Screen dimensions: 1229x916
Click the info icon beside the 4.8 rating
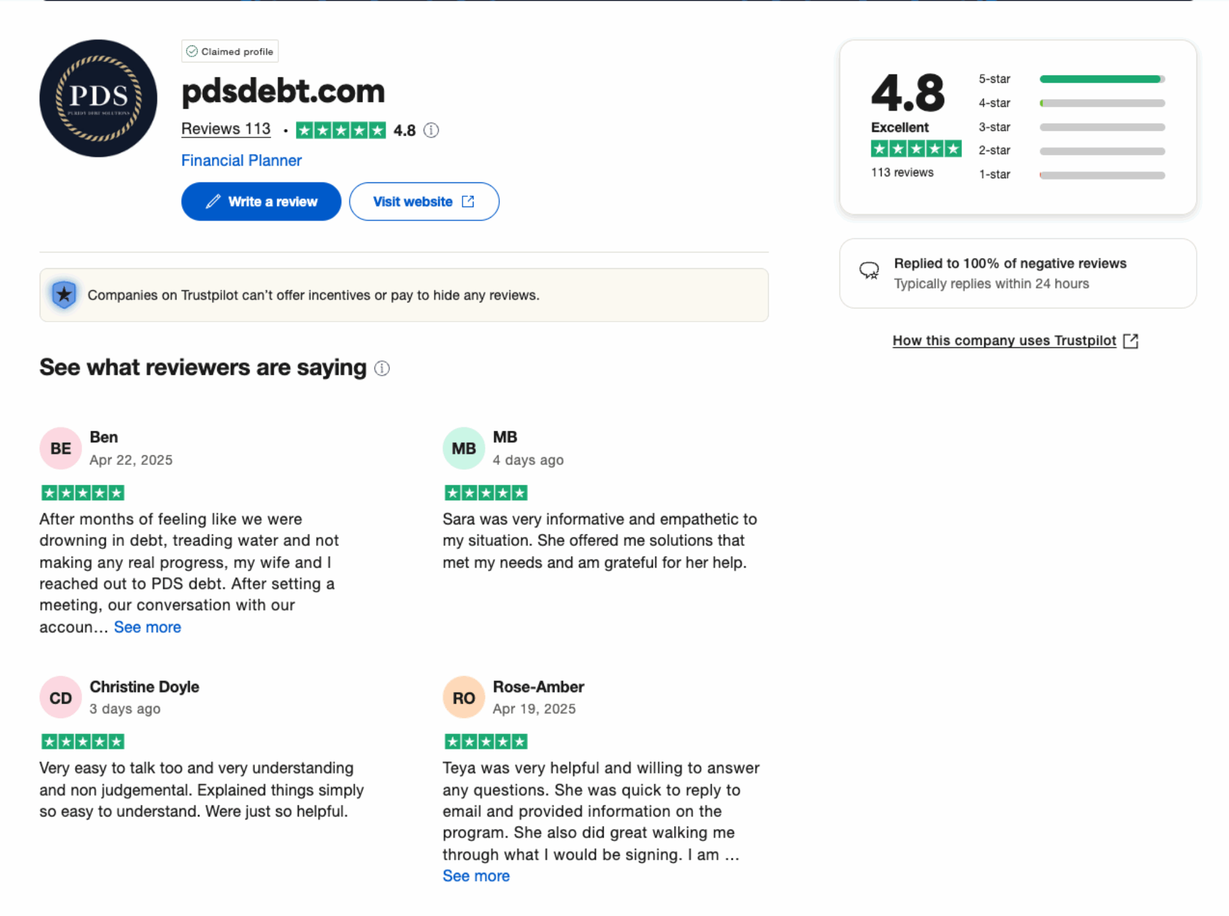tap(431, 130)
